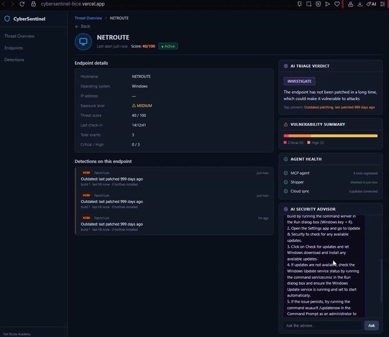Click the vulnerability severity color bar

click(x=330, y=136)
